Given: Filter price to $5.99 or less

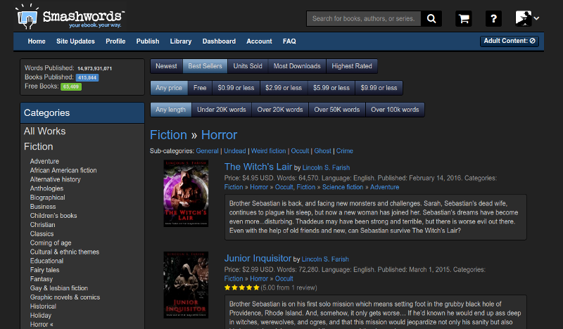Looking at the screenshot, I should pyautogui.click(x=331, y=88).
